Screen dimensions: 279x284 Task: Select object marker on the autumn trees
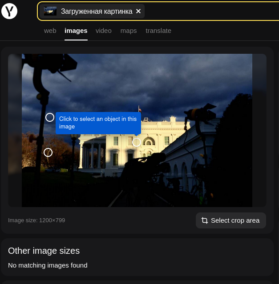tap(48, 152)
